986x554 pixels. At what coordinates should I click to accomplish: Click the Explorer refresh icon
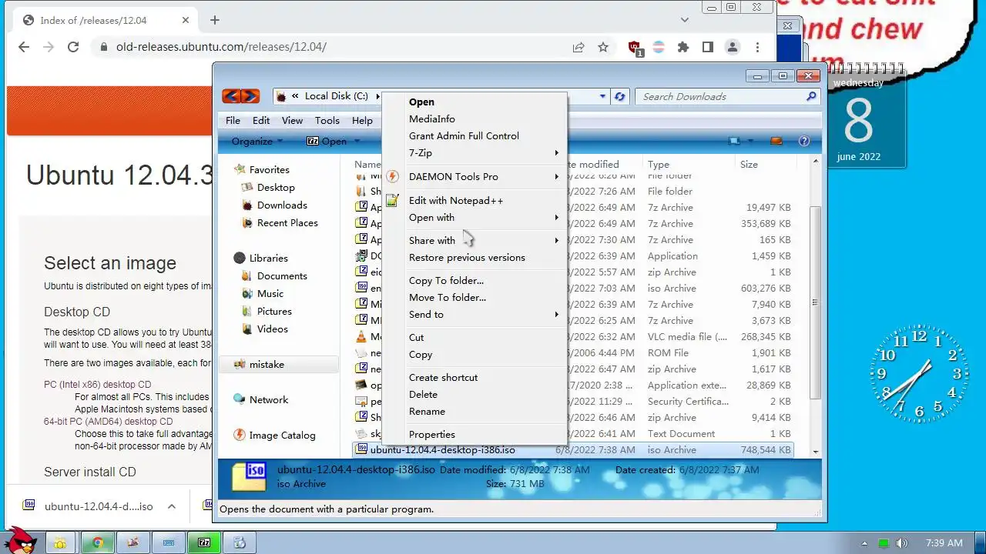[620, 96]
